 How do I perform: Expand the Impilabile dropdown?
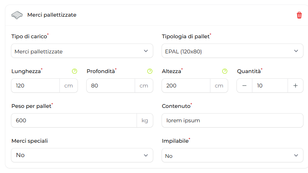point(232,156)
